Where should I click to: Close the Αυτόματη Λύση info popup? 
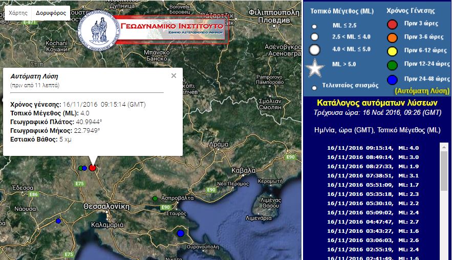coord(174,76)
